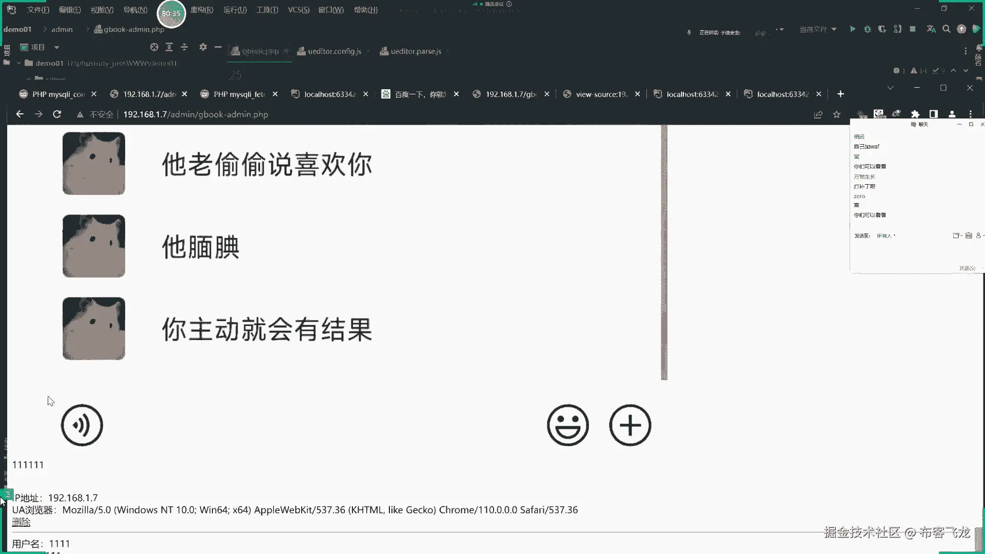Click the address bar URL field

coord(195,114)
